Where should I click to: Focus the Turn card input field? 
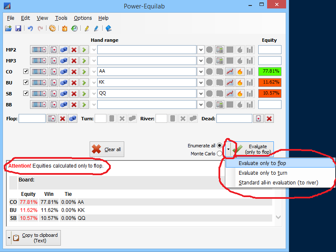[x=101, y=118]
